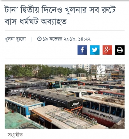
Task: Click the blue and white bus in photo
Action: [x=24, y=106]
